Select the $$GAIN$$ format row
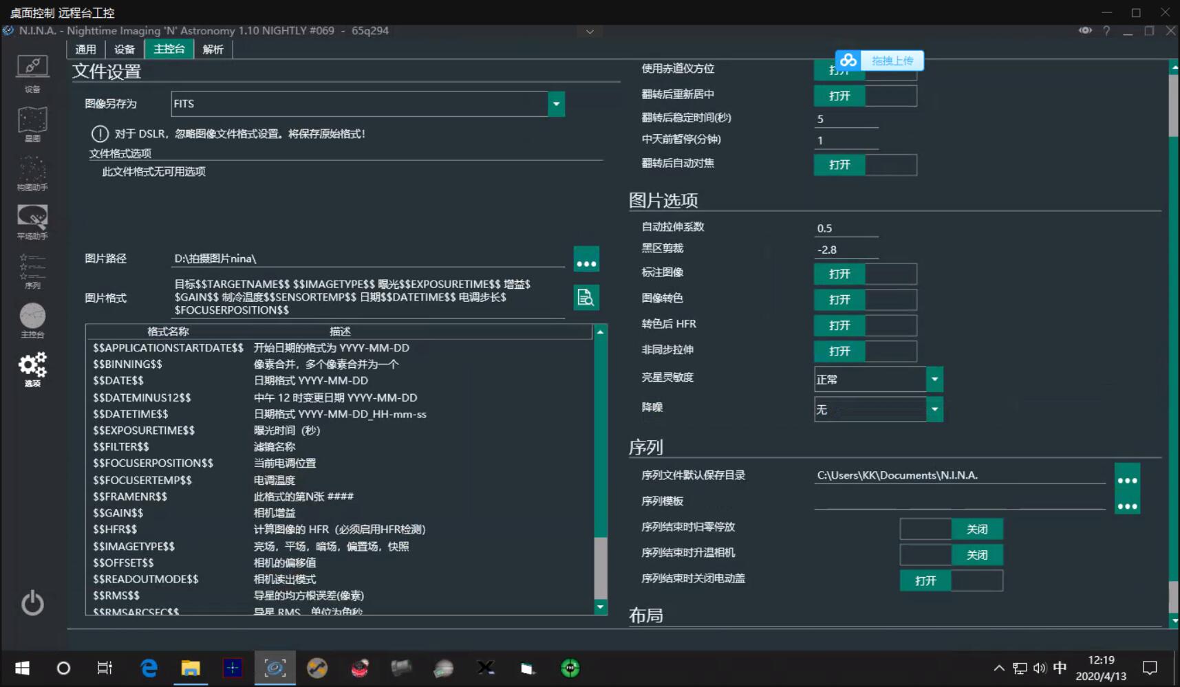1180x687 pixels. pos(339,513)
